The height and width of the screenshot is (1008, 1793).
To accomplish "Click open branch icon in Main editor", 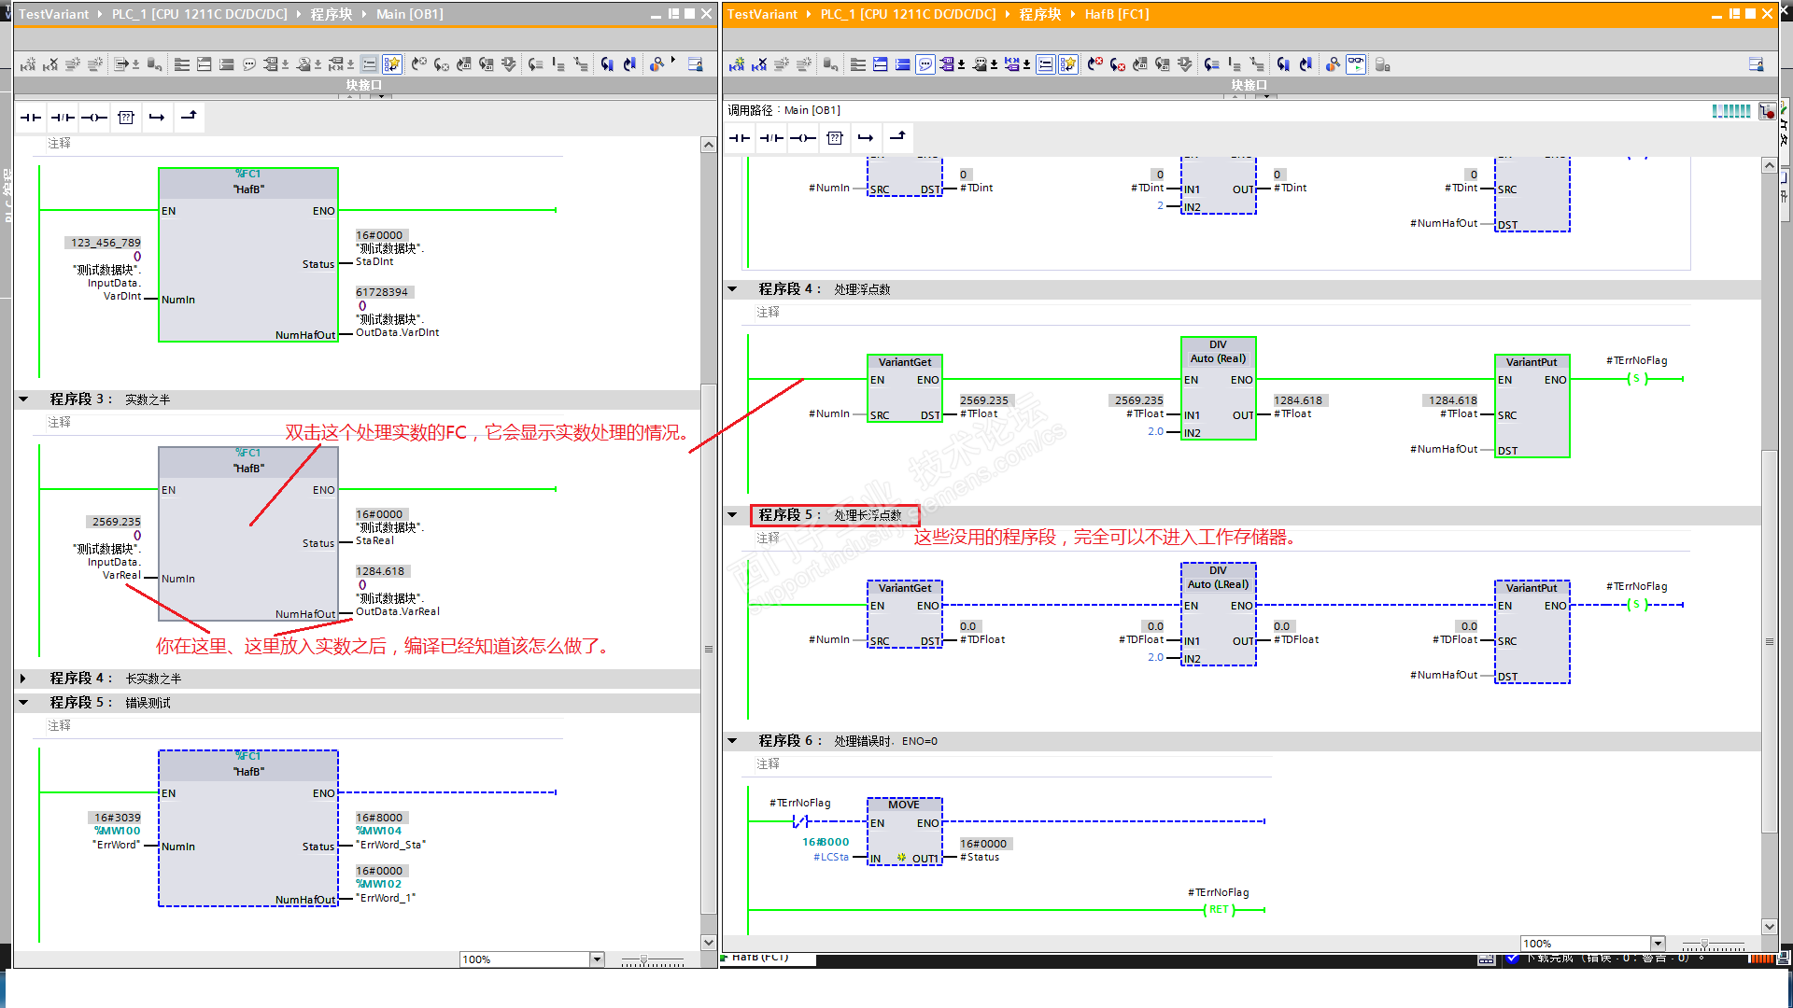I will click(x=157, y=117).
